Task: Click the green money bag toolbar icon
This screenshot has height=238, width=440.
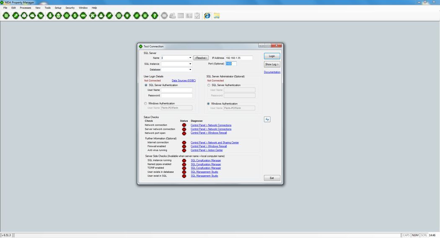Action: [50, 15]
